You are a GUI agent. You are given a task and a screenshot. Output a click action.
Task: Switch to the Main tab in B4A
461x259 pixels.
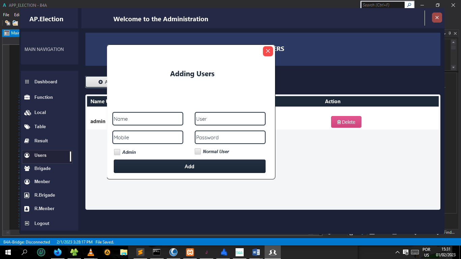tap(11, 33)
